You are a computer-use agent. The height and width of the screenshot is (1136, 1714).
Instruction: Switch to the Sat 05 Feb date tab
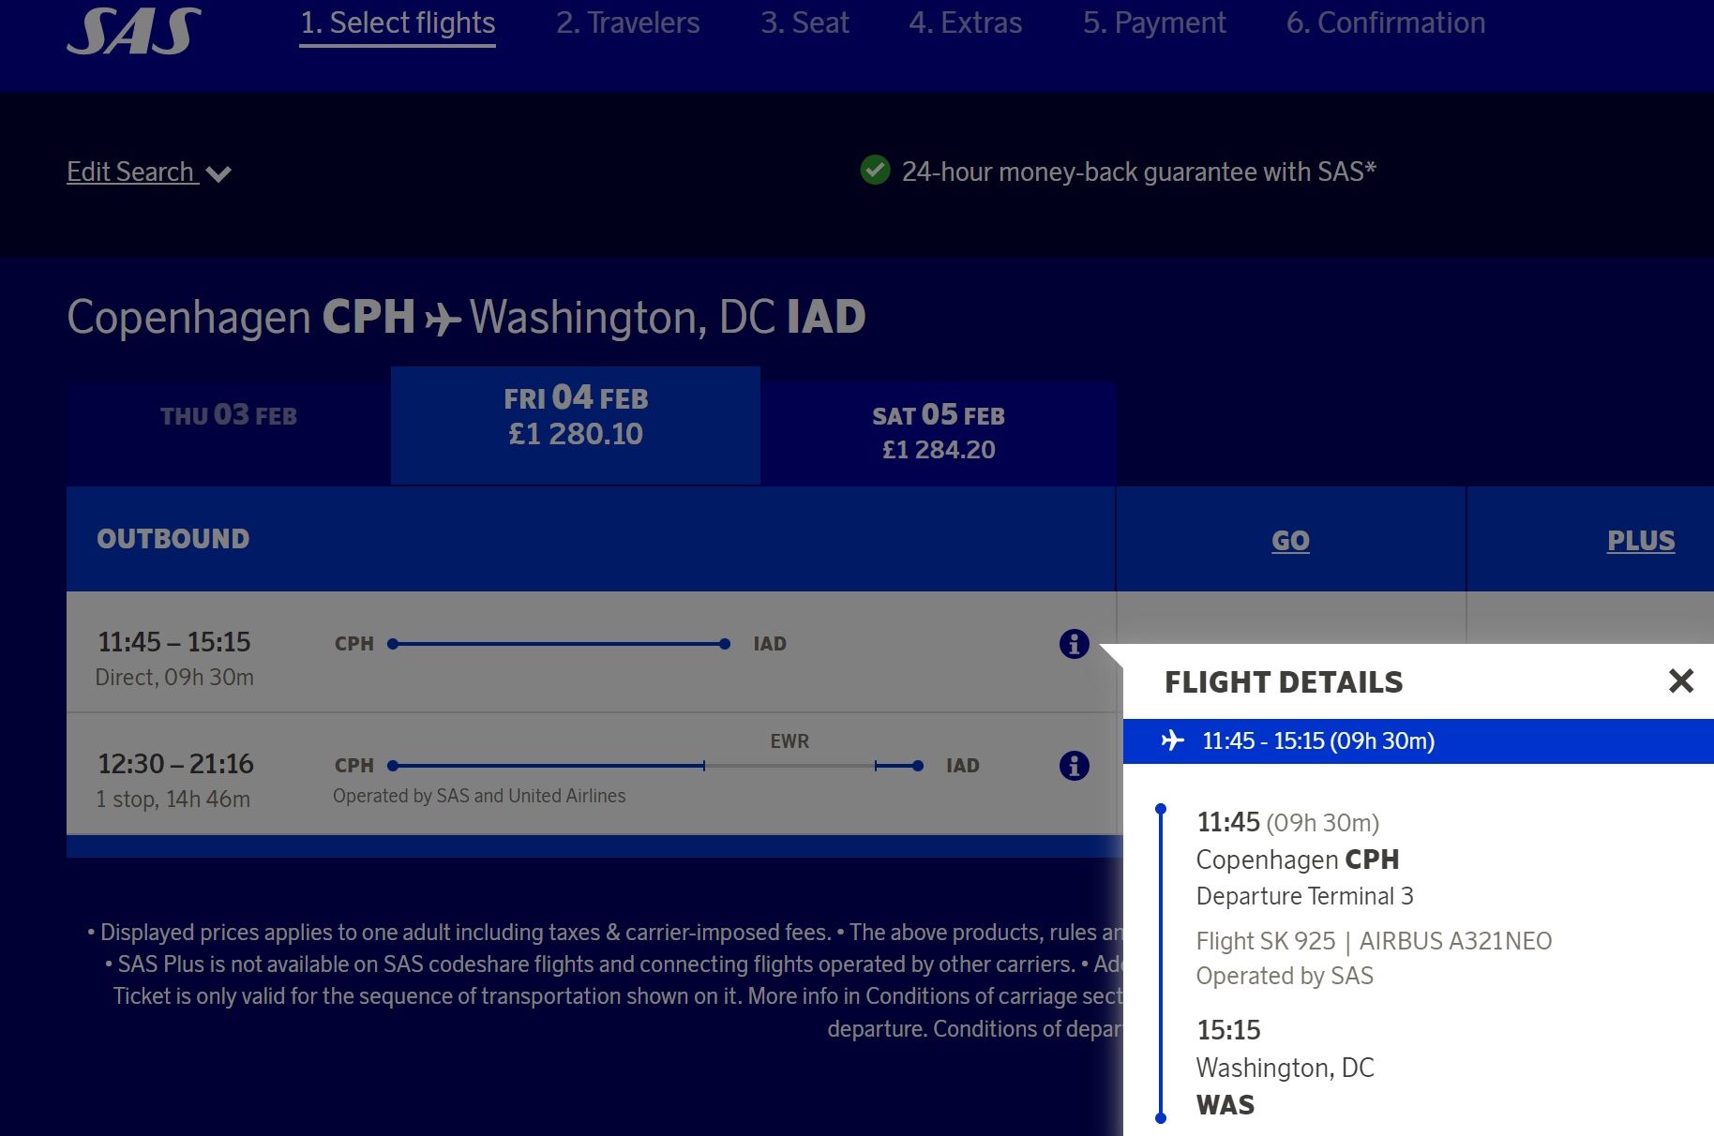click(938, 432)
